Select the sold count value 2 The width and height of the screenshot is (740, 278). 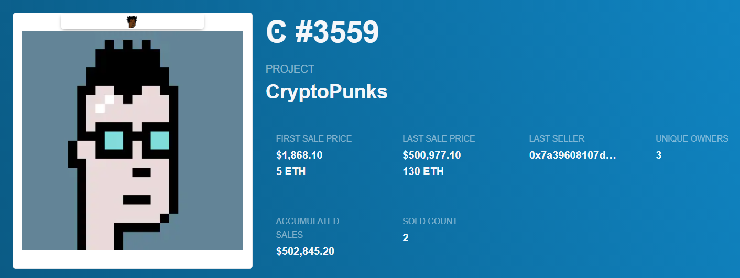(x=406, y=238)
